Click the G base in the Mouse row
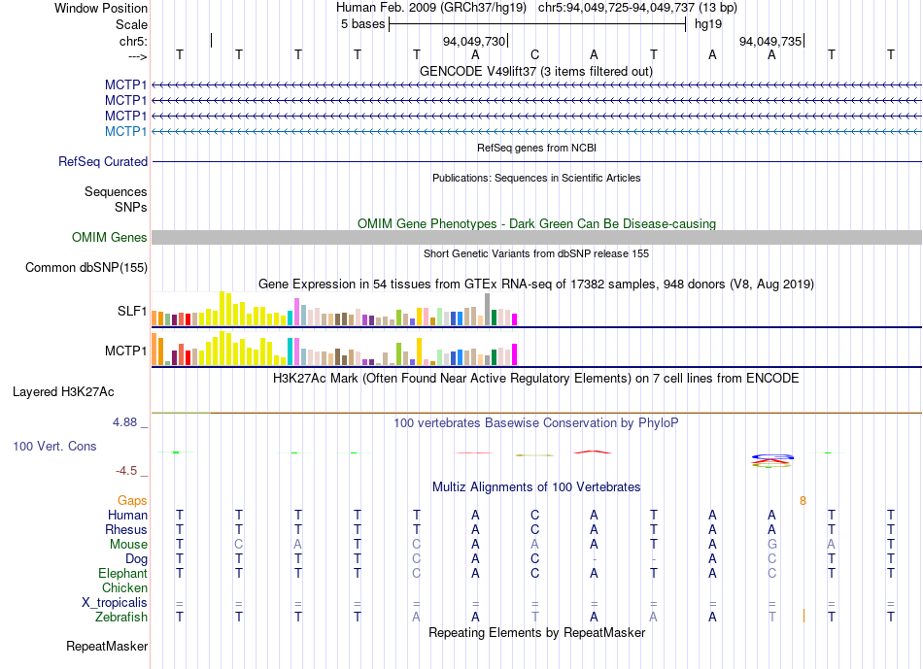Screen dimensions: 923x669 tap(771, 545)
